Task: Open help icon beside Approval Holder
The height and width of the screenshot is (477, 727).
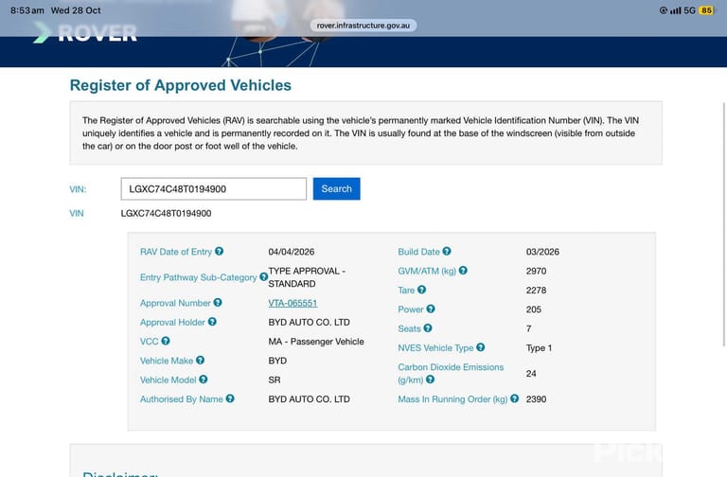Action: tap(212, 322)
